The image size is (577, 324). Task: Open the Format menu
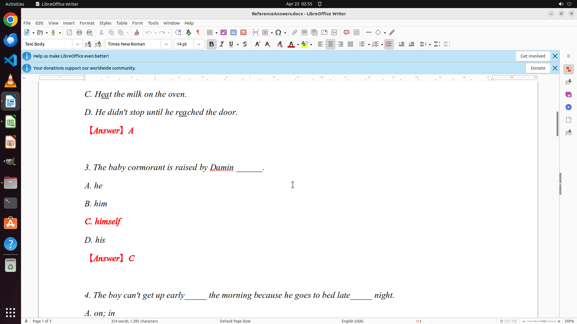(x=87, y=23)
